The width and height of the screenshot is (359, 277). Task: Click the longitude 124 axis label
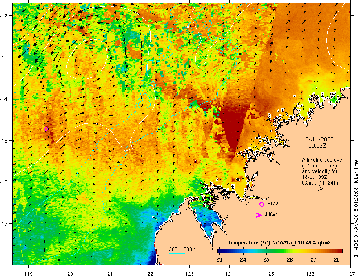(x=230, y=274)
